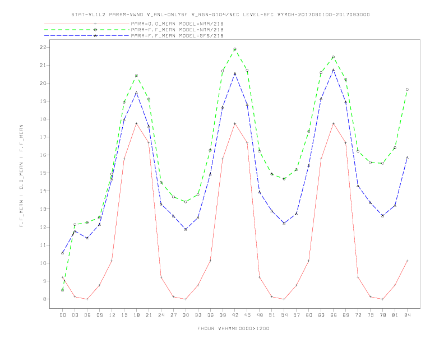
Task: Click the x-axis title FHOUR VHHMM:0000>1200
Action: (x=233, y=328)
